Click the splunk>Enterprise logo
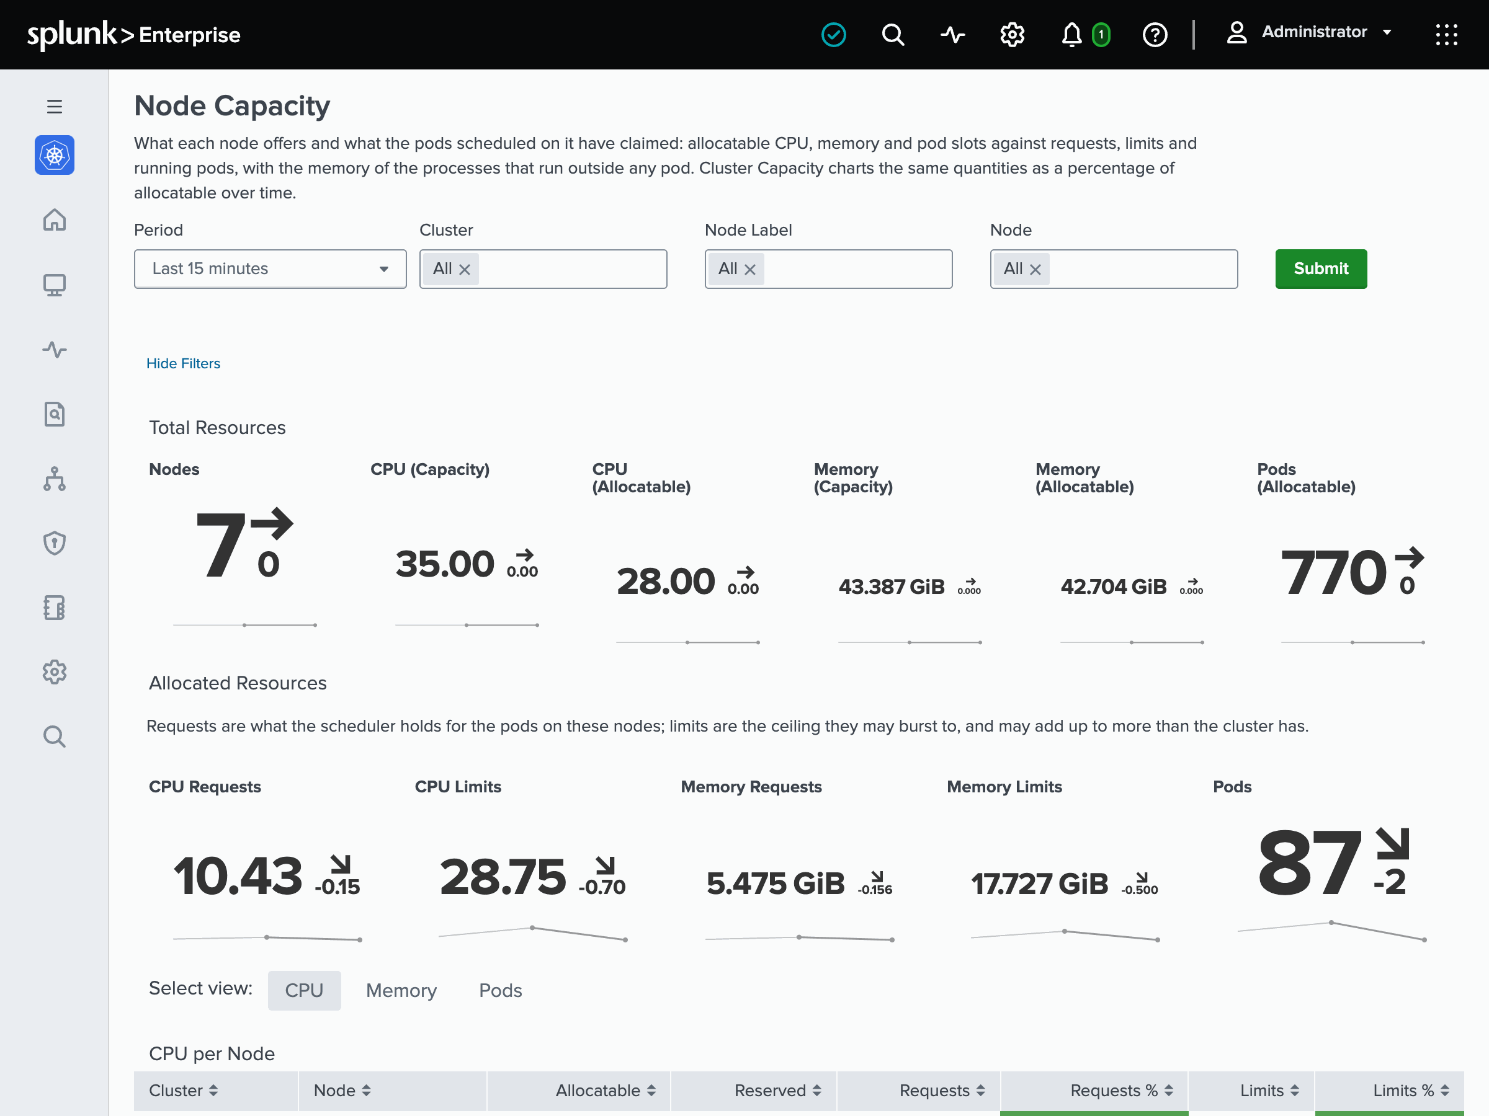 point(134,33)
